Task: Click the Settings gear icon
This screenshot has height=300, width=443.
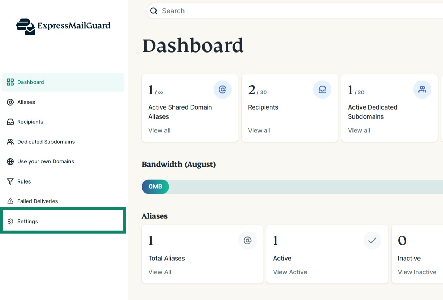Action: [x=10, y=221]
